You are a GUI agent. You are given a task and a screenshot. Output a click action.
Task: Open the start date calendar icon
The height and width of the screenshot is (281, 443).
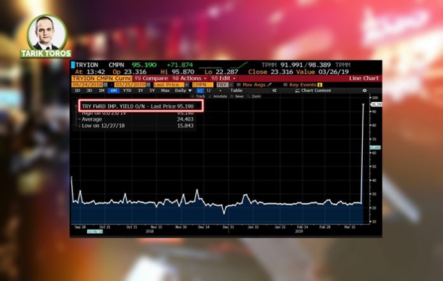(x=106, y=85)
